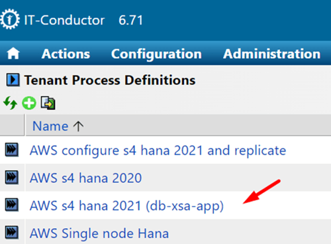Click the IT-Conductor title text

(x=64, y=20)
